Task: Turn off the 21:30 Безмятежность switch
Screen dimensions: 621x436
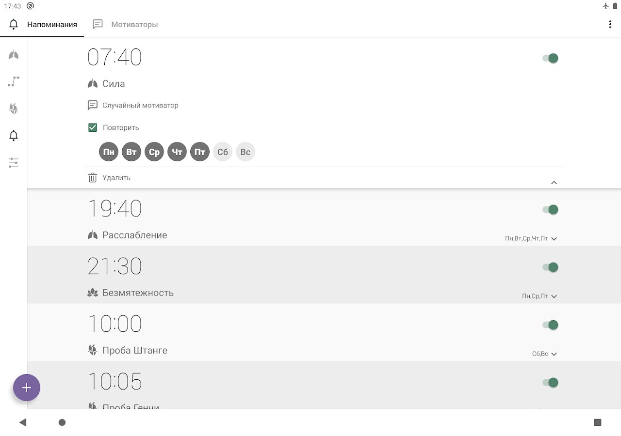Action: [550, 267]
